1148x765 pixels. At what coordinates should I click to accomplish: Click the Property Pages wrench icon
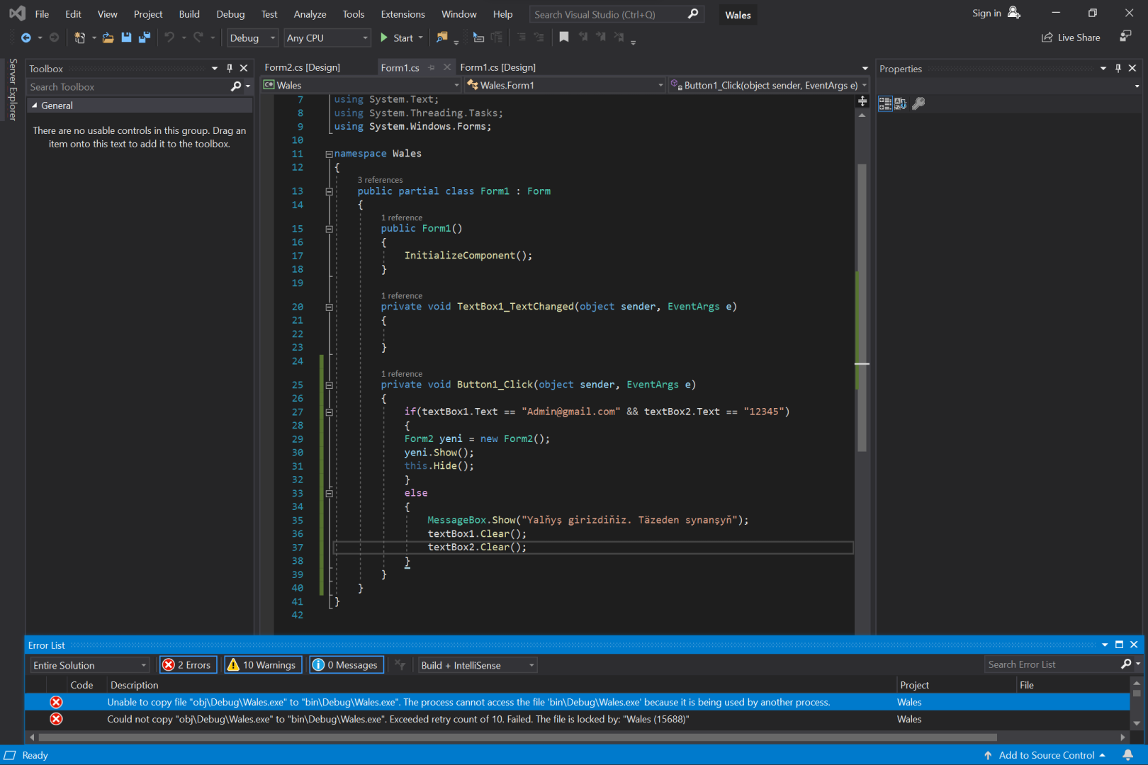coord(918,103)
